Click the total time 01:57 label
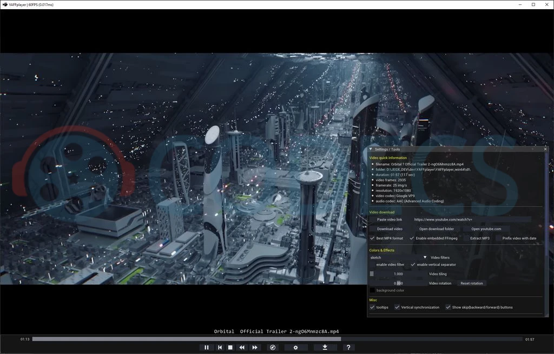 coord(530,339)
